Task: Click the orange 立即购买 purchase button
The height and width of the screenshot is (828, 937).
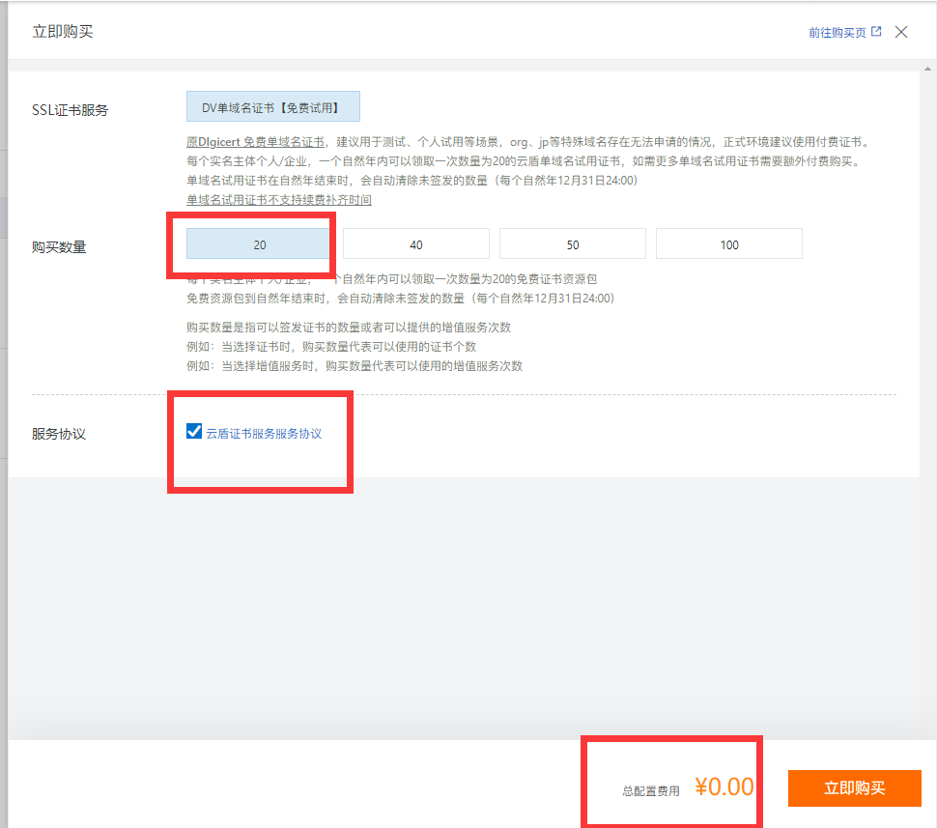Action: tap(854, 788)
